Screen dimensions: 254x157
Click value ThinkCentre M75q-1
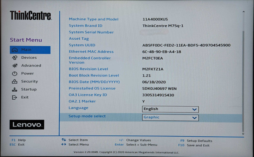pos(163,26)
